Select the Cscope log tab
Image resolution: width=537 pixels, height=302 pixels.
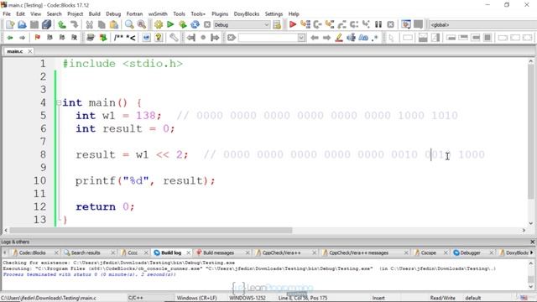pyautogui.click(x=428, y=253)
